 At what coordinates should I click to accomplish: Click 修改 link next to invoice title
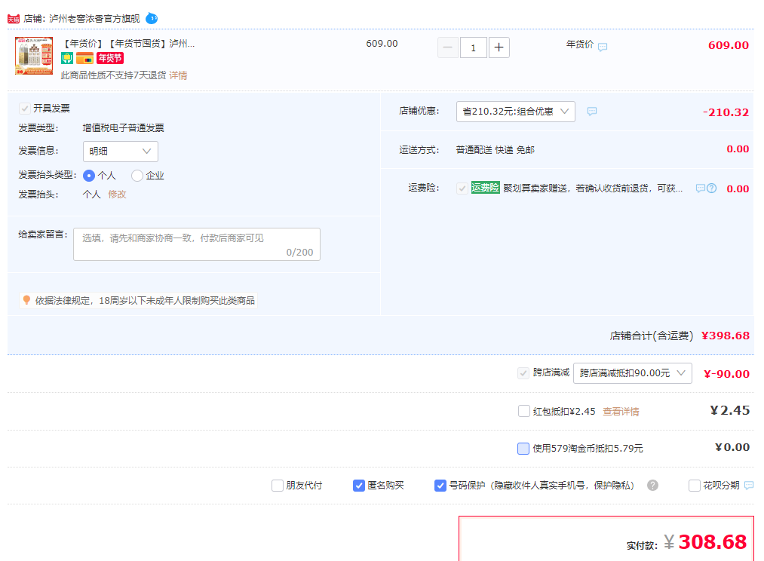click(117, 195)
